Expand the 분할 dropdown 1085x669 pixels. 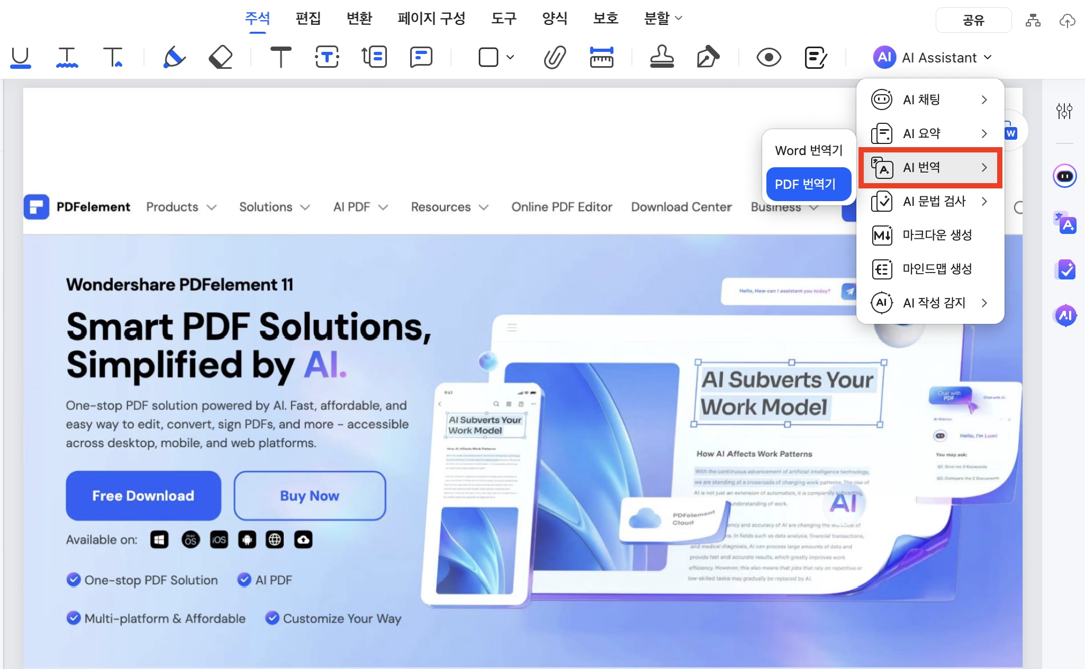coord(663,19)
